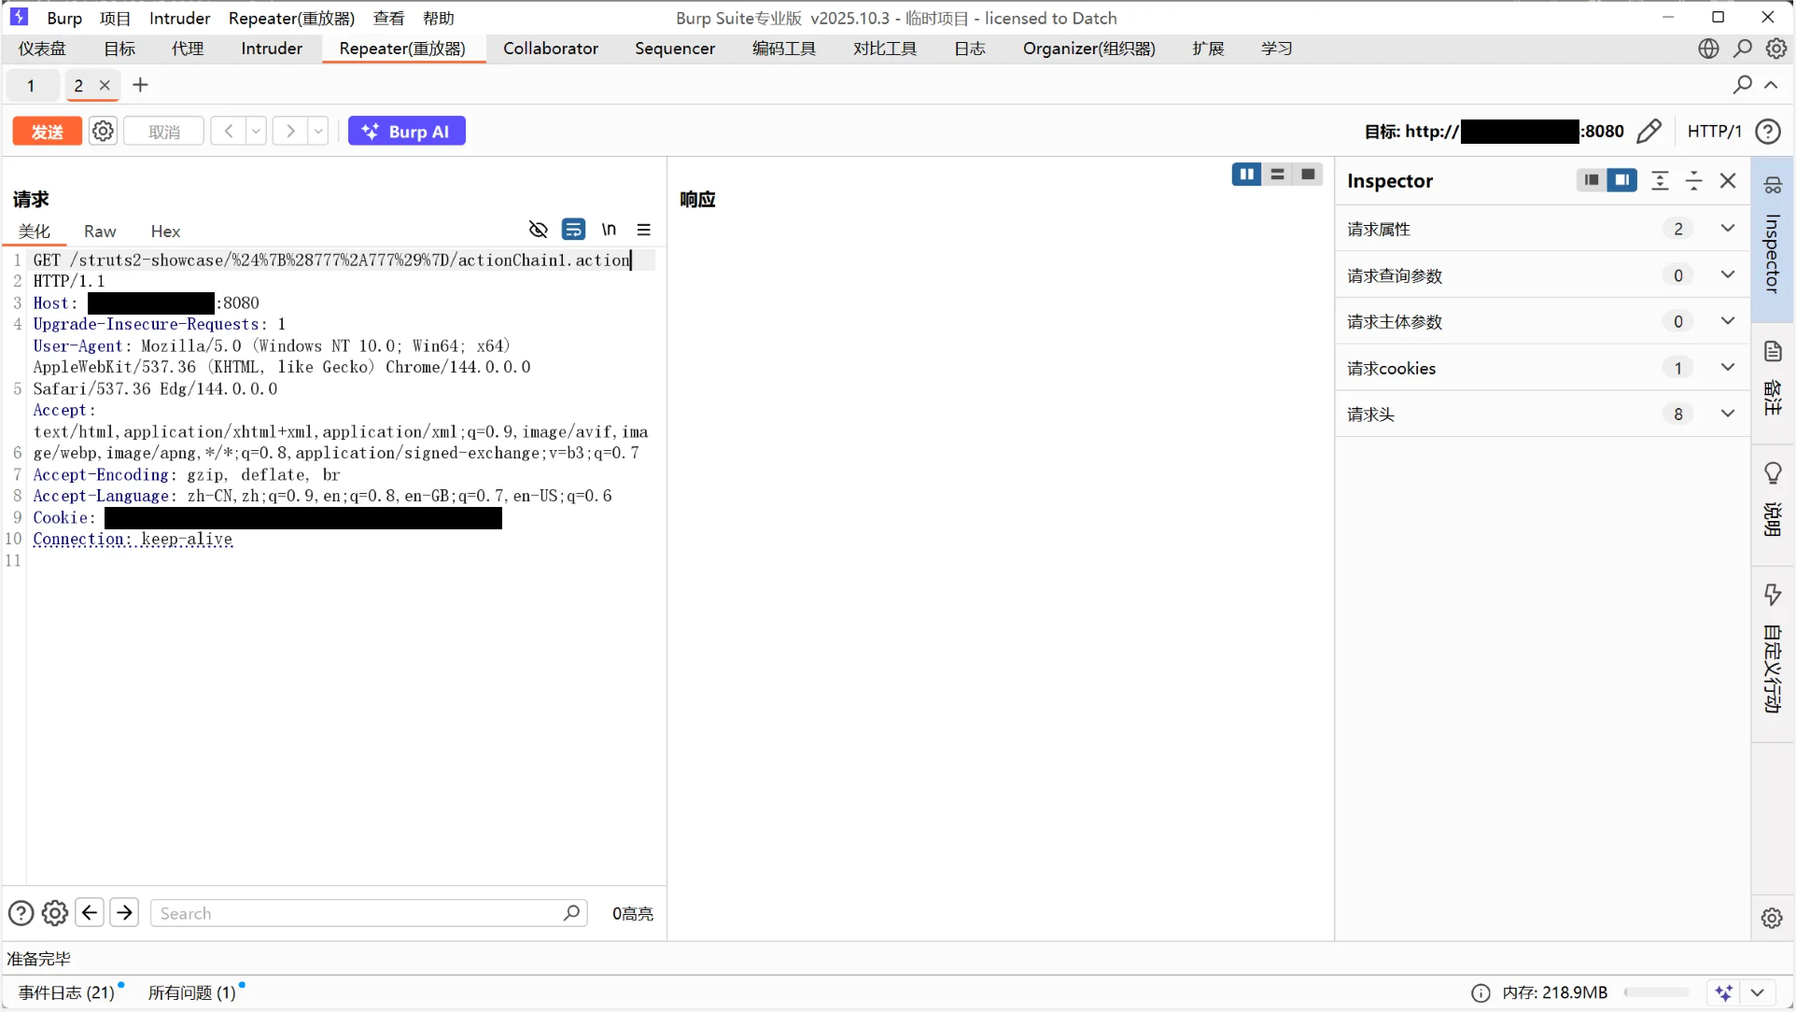Screen dimensions: 1796x1012
Task: Open request search help icon
Action: point(21,913)
